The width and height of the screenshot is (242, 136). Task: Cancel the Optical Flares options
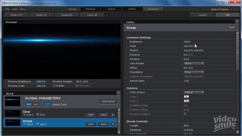[202, 15]
